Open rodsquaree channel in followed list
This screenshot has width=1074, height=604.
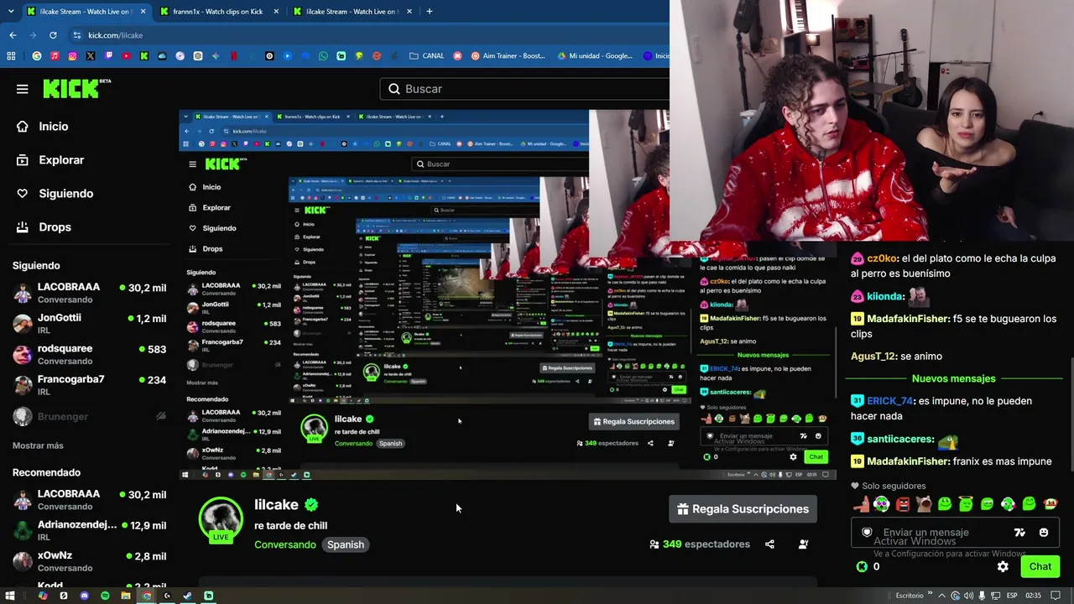(x=89, y=354)
